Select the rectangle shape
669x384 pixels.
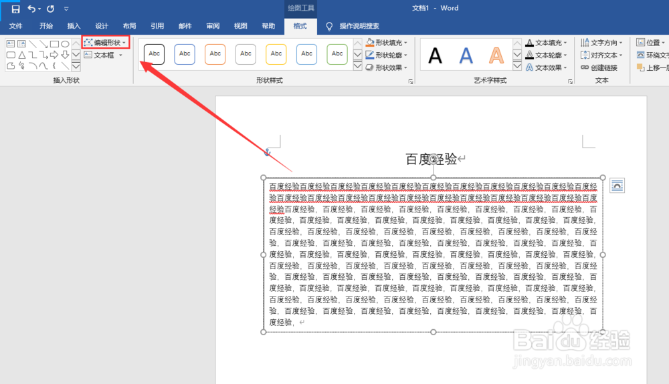click(54, 44)
